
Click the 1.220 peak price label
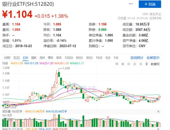coord(66,68)
